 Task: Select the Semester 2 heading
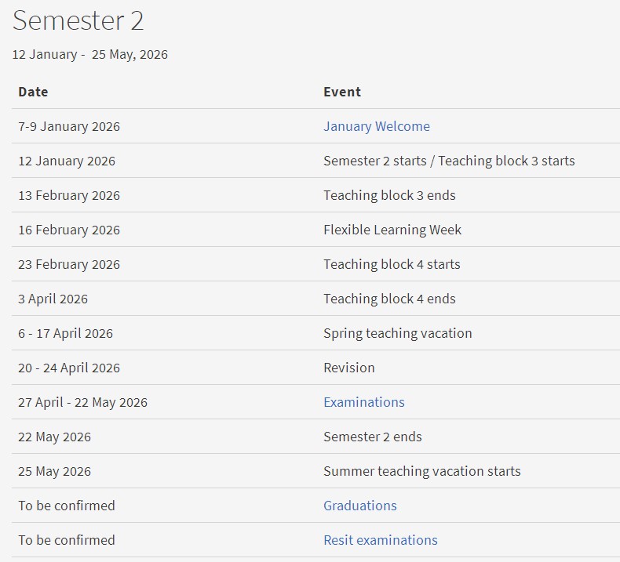click(78, 20)
